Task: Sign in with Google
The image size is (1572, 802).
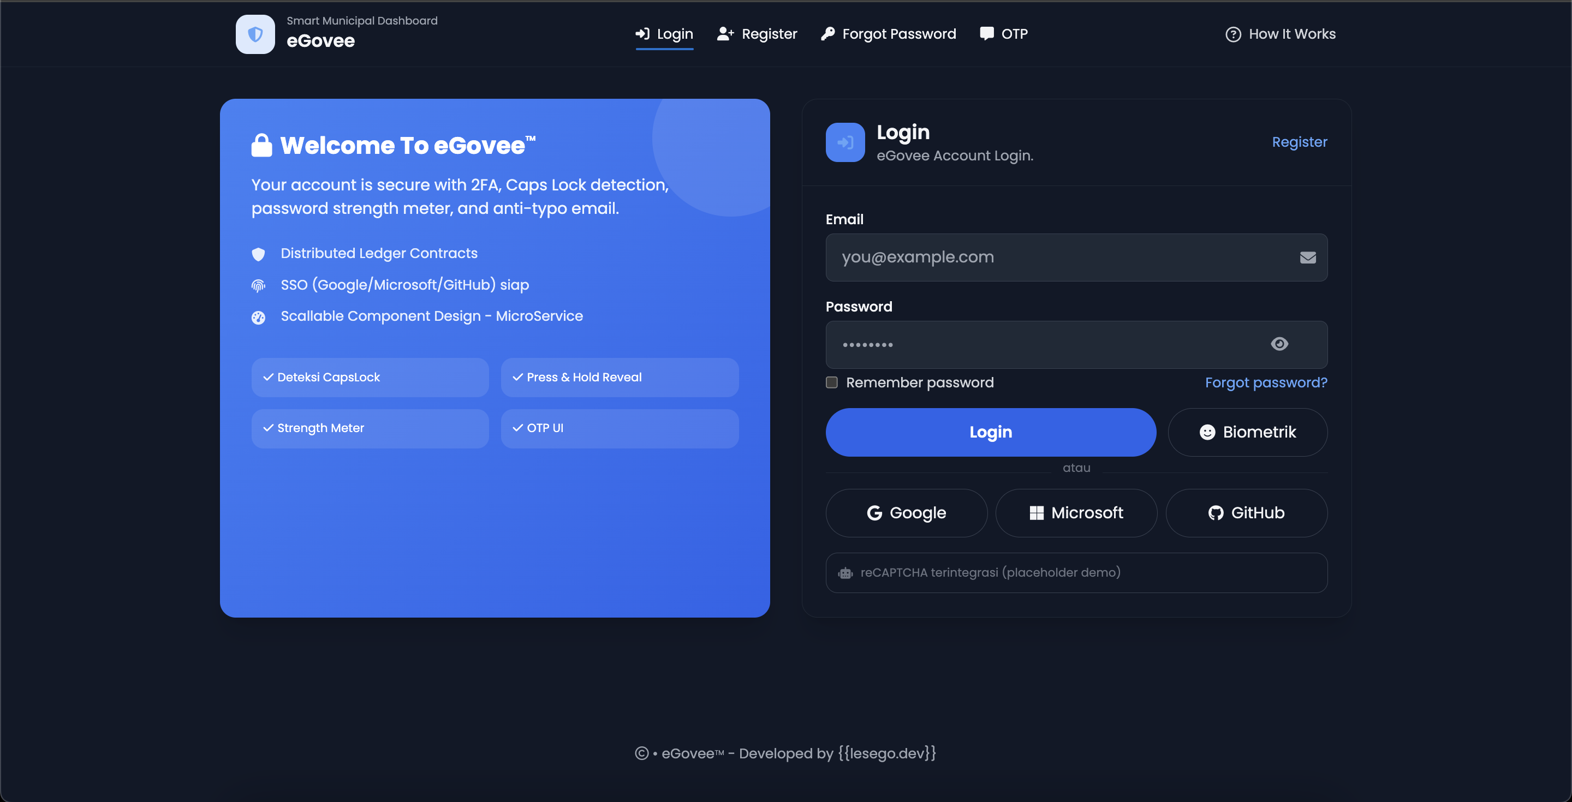Action: (906, 513)
